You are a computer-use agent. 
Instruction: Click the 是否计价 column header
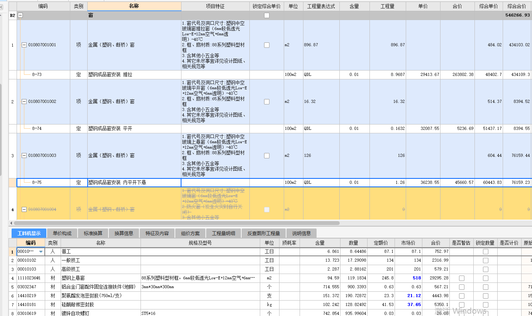(x=509, y=243)
